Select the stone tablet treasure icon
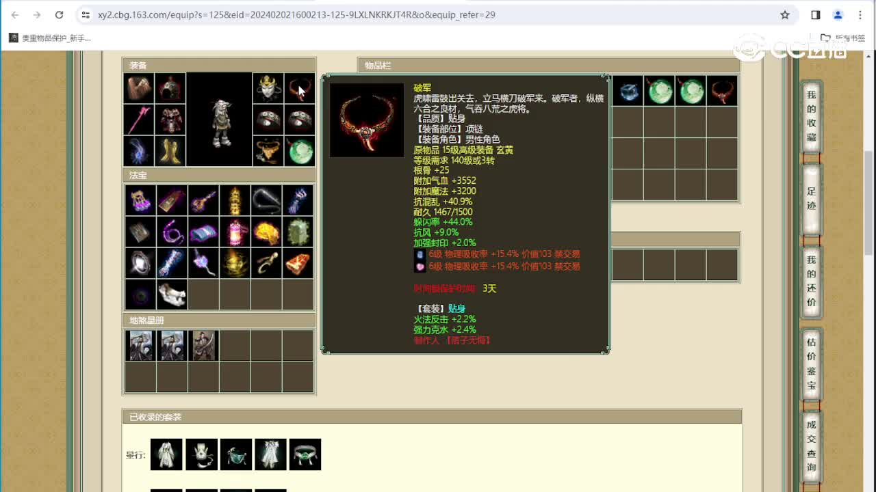The width and height of the screenshot is (876, 492). click(140, 232)
